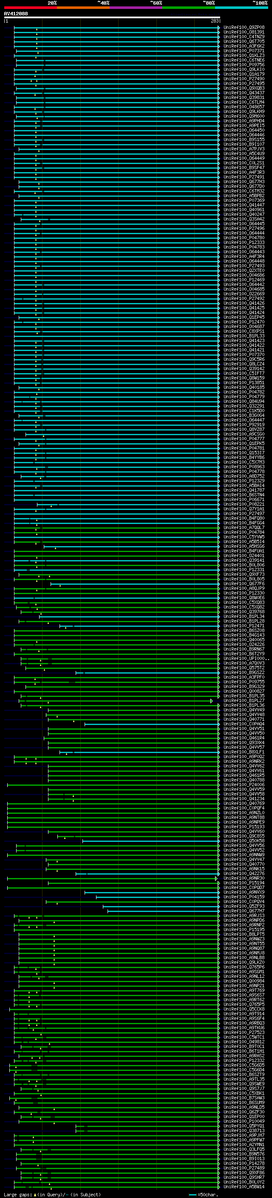Select hit UniRef100_Q39768

[244, 612]
